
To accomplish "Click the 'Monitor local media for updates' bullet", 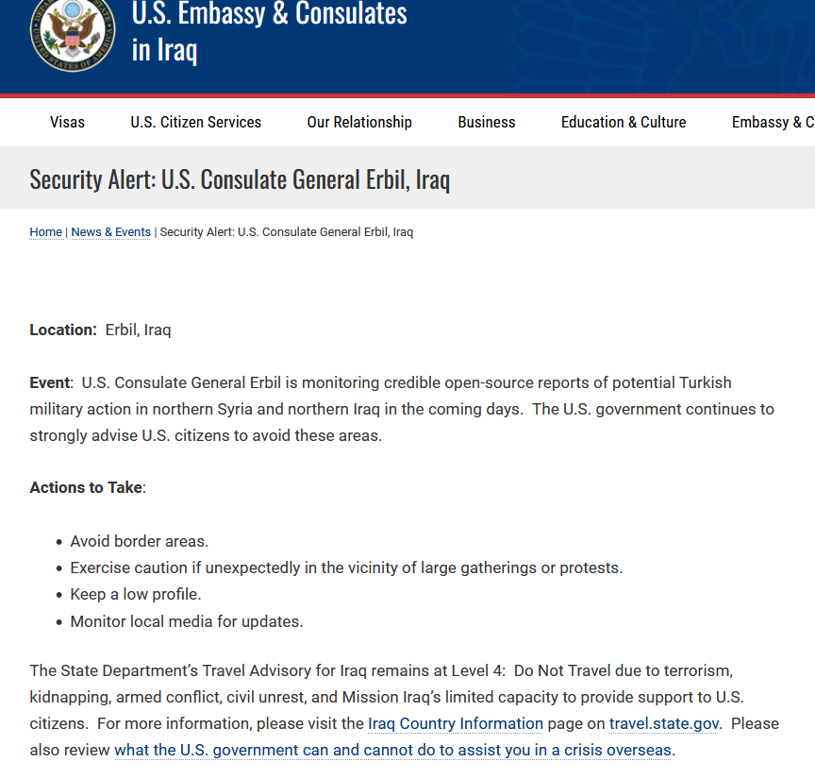I will point(187,621).
